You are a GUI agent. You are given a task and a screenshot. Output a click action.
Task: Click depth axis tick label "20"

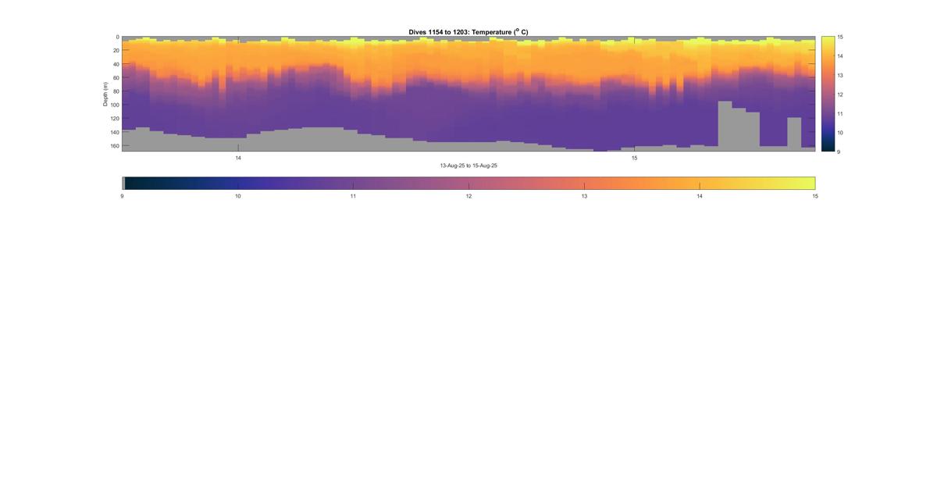116,51
